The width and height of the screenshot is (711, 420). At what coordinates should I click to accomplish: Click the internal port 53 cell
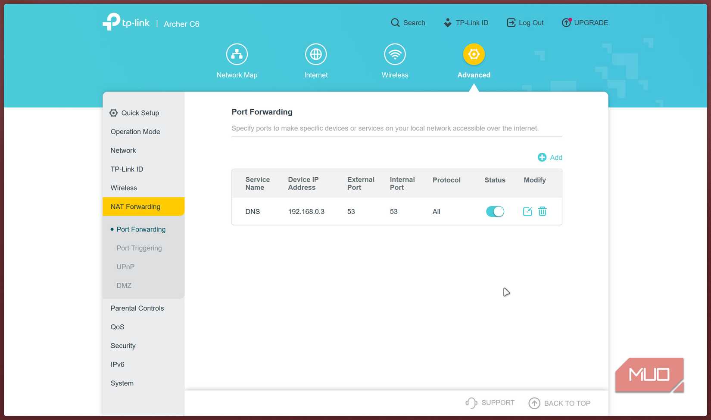(x=394, y=212)
